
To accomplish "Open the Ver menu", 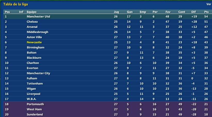I will (209, 4).
